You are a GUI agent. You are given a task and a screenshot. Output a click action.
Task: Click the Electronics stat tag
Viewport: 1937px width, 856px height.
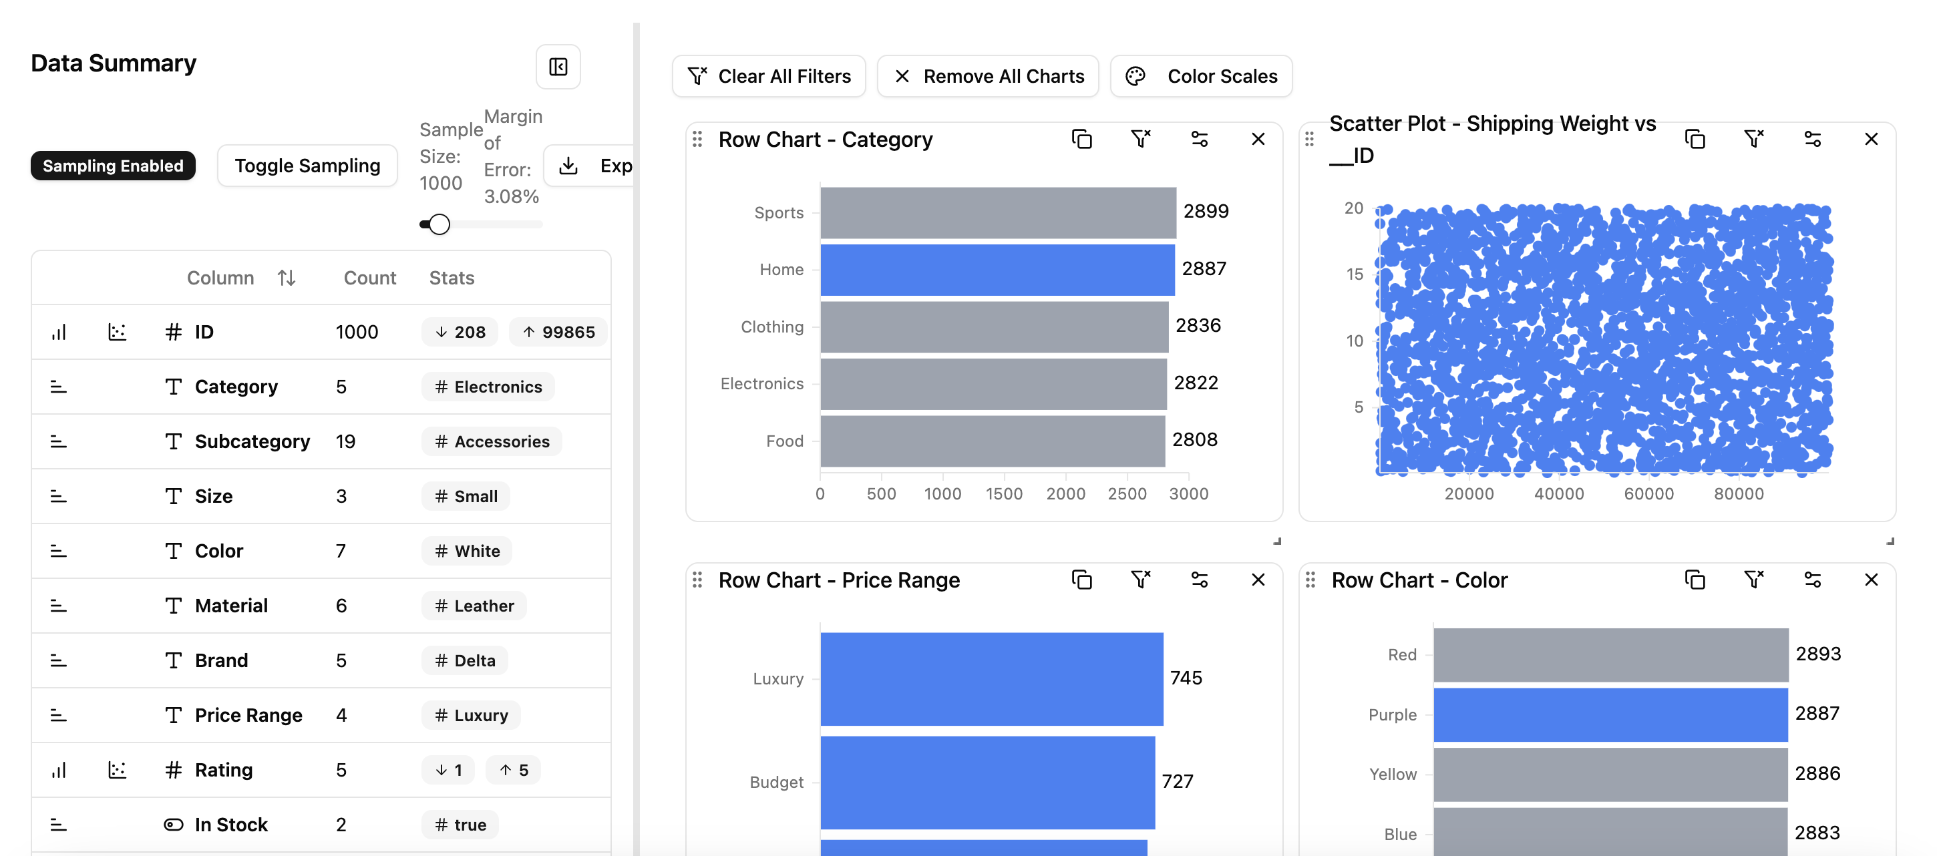point(488,387)
